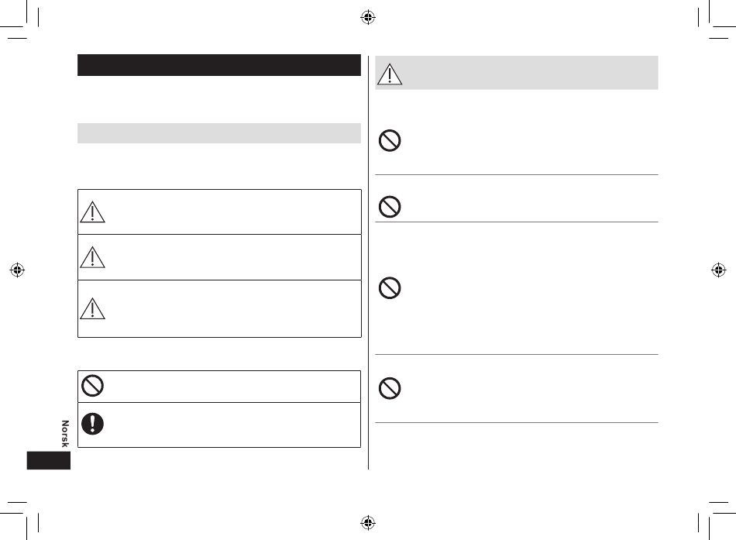This screenshot has height=540, width=736.
Task: Click the warning triangle in the top row of the three-row box
Action: (x=92, y=212)
